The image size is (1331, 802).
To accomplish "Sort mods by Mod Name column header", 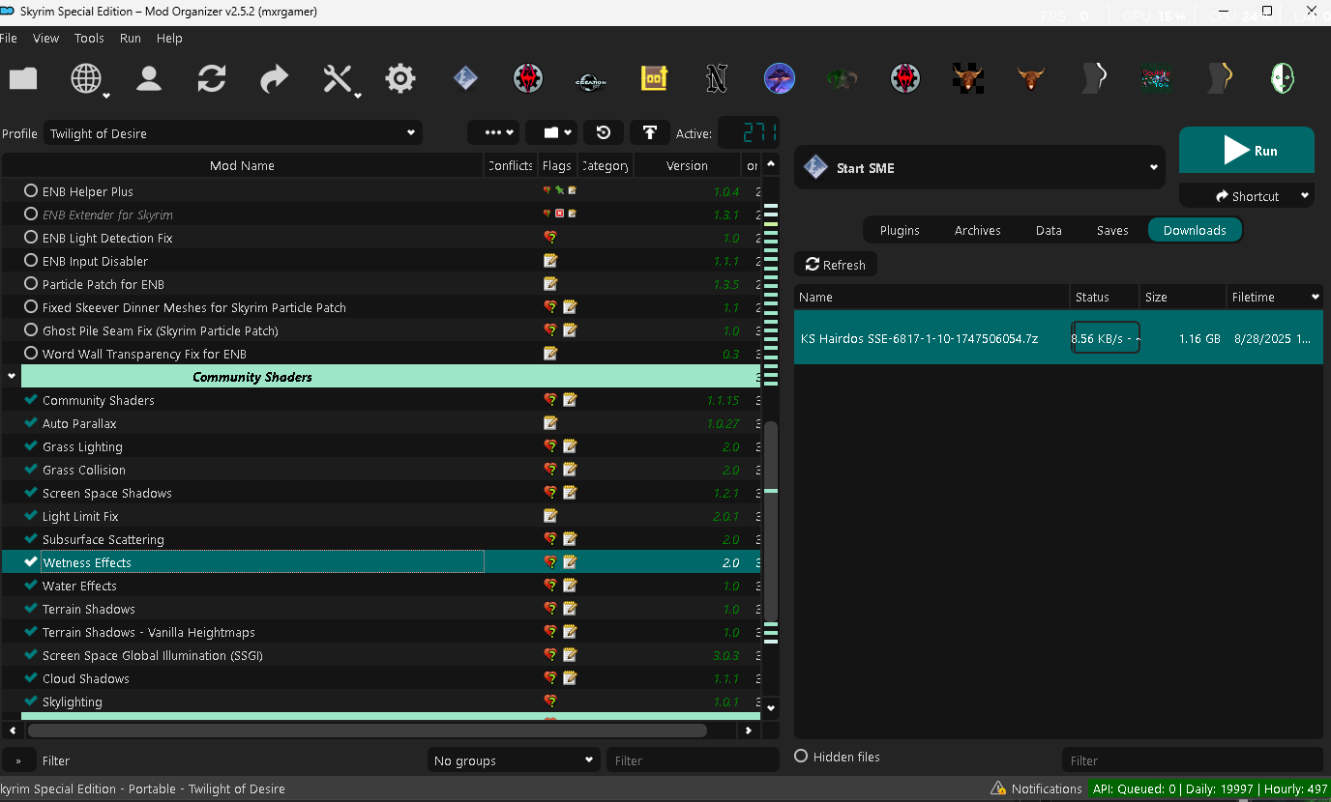I will 242,165.
